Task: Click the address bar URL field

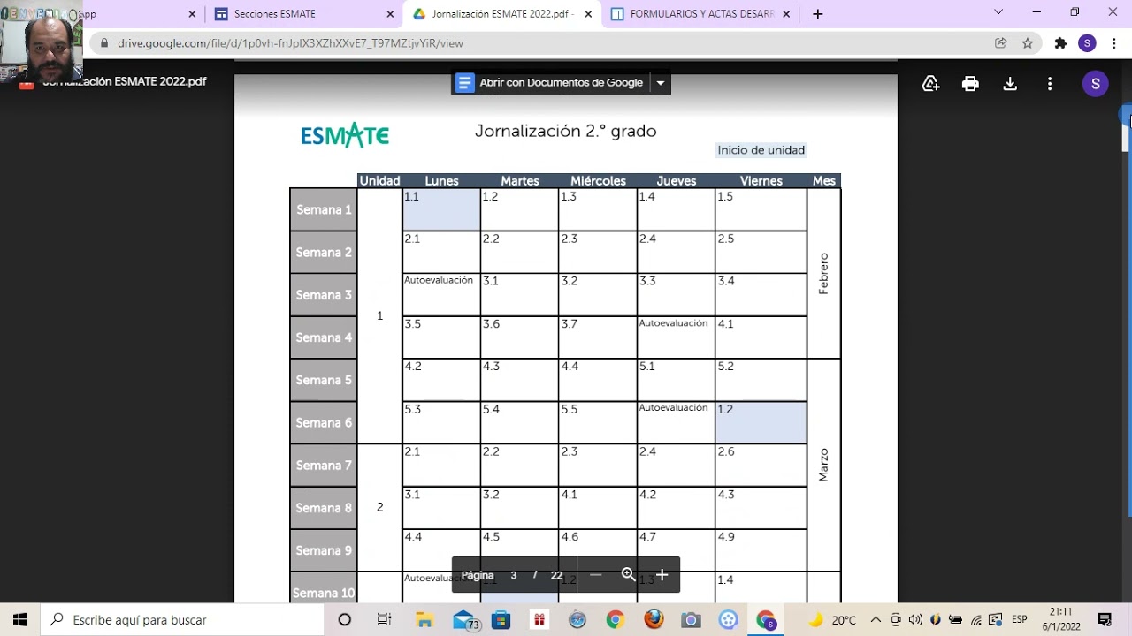Action: 548,42
